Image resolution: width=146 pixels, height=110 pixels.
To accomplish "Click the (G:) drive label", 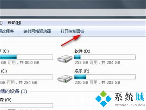I will pos(6,100).
